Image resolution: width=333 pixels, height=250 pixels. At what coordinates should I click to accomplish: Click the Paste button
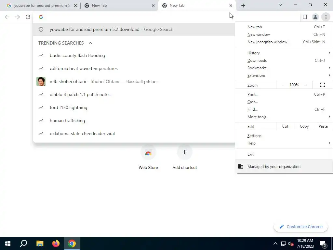323,126
